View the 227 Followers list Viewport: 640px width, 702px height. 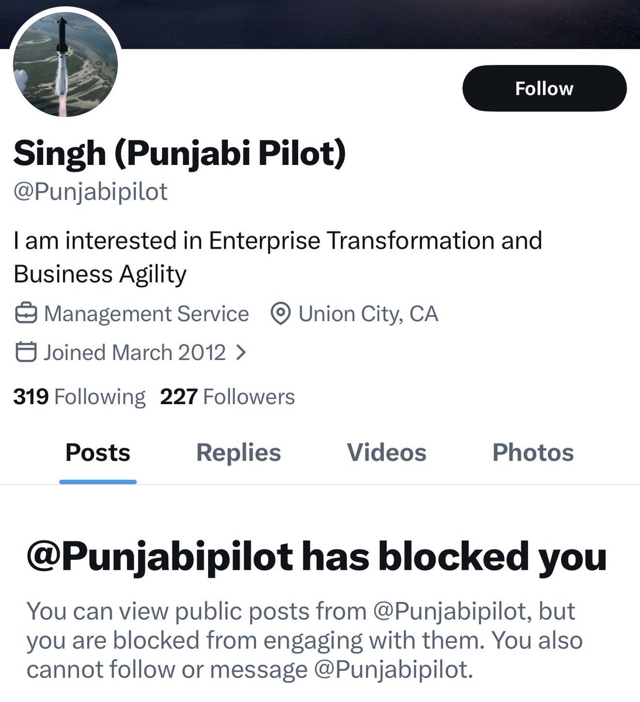pyautogui.click(x=227, y=397)
